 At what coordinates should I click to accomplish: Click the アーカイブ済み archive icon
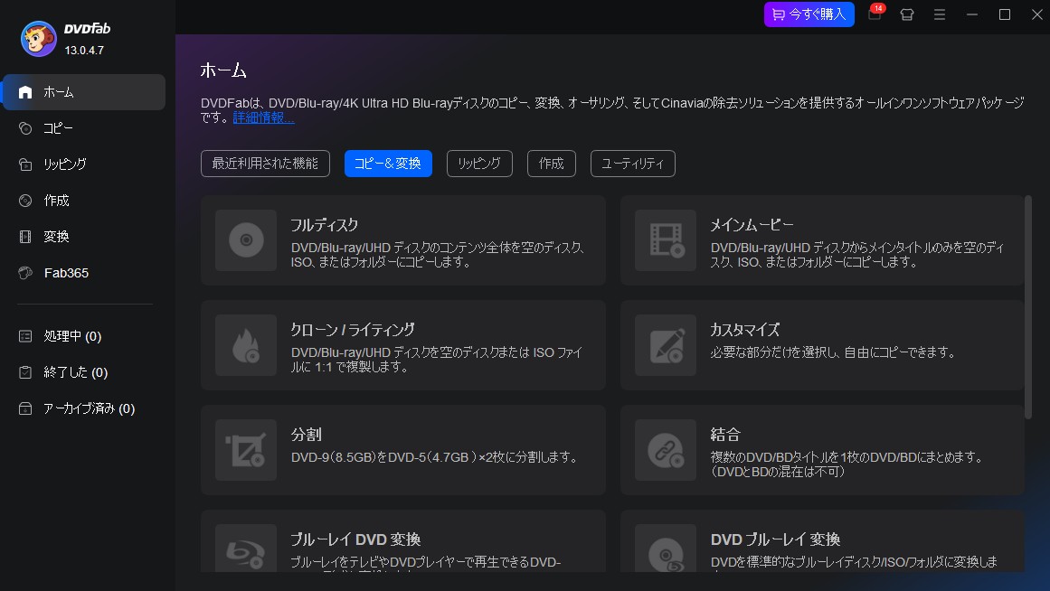click(x=25, y=408)
